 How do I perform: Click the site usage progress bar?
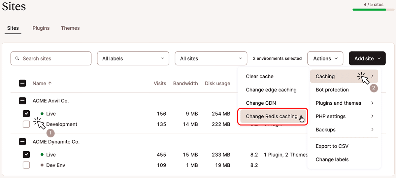[x=374, y=10]
